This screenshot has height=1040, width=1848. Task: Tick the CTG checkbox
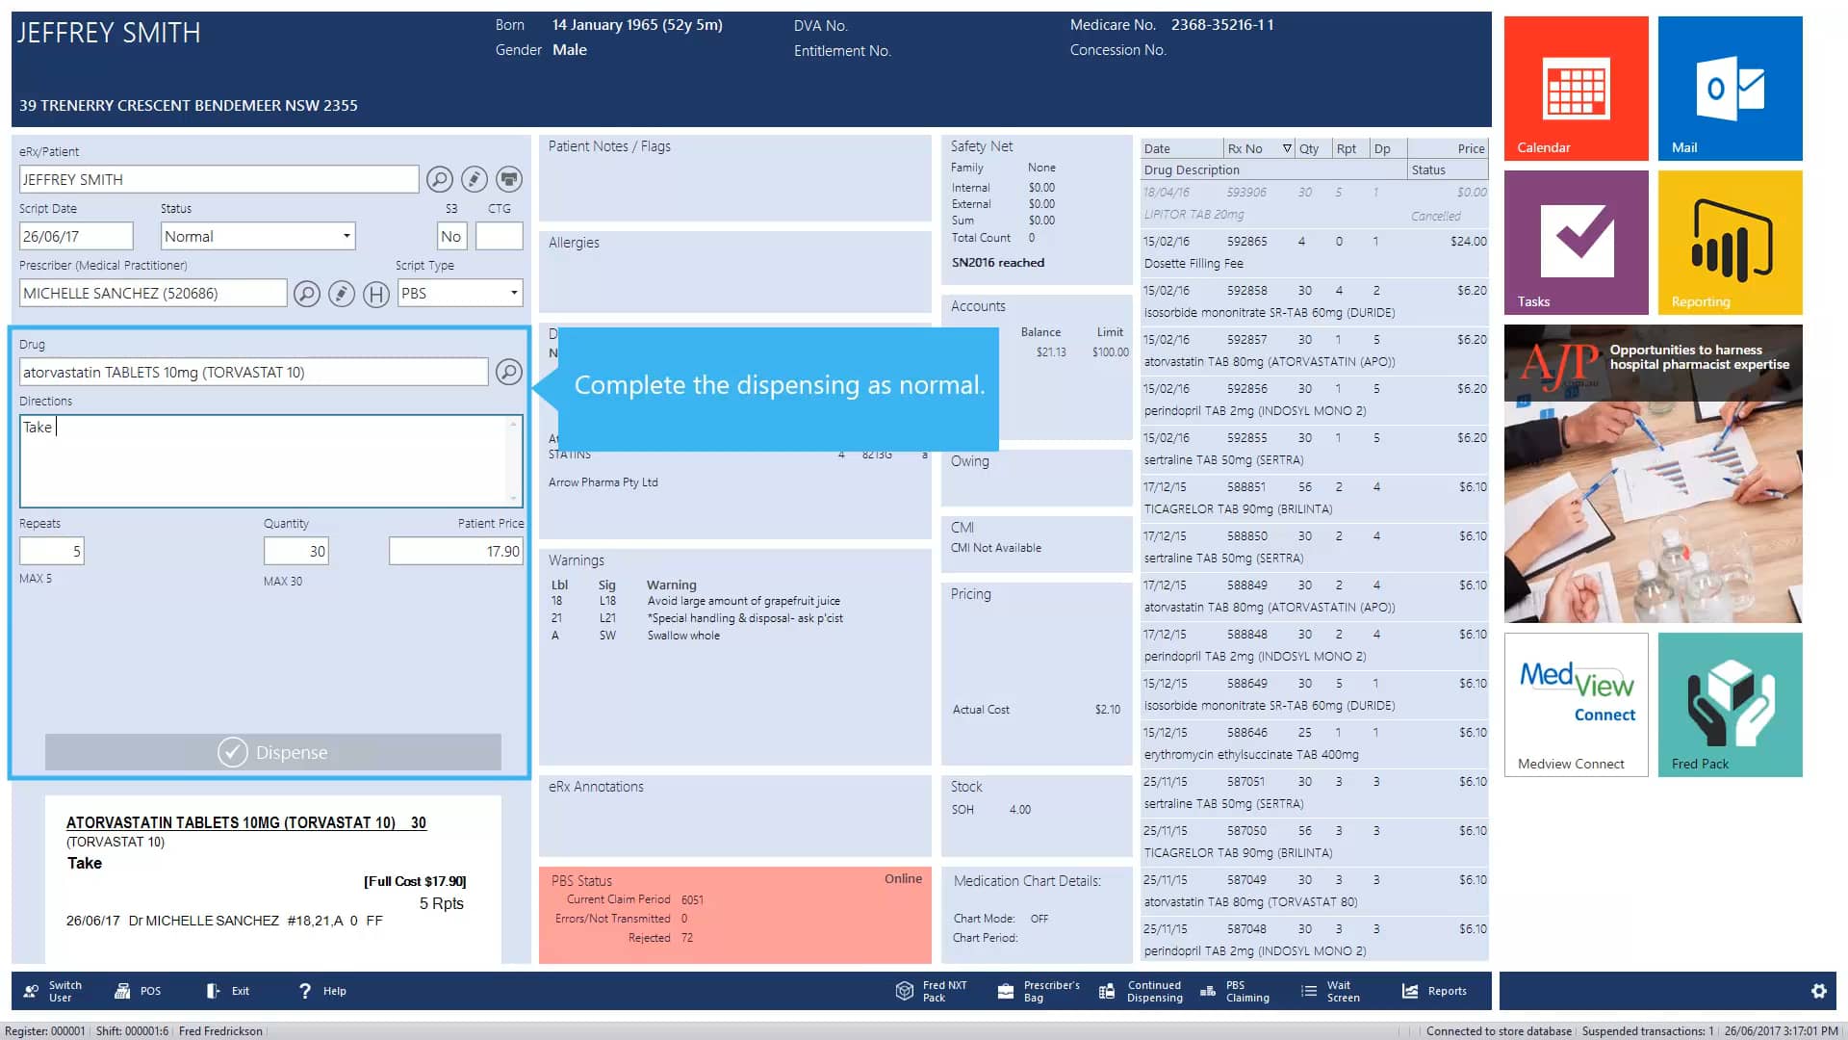[x=499, y=236]
